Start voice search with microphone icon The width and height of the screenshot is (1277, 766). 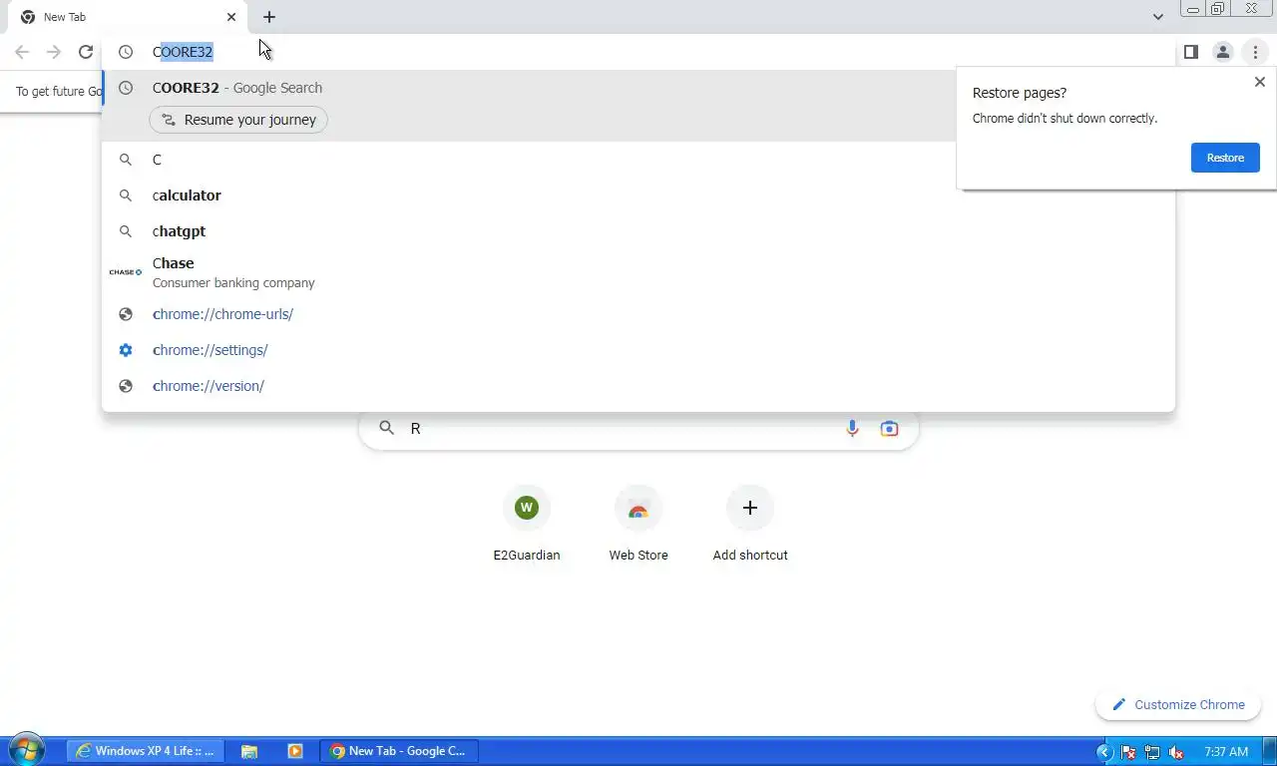[852, 428]
